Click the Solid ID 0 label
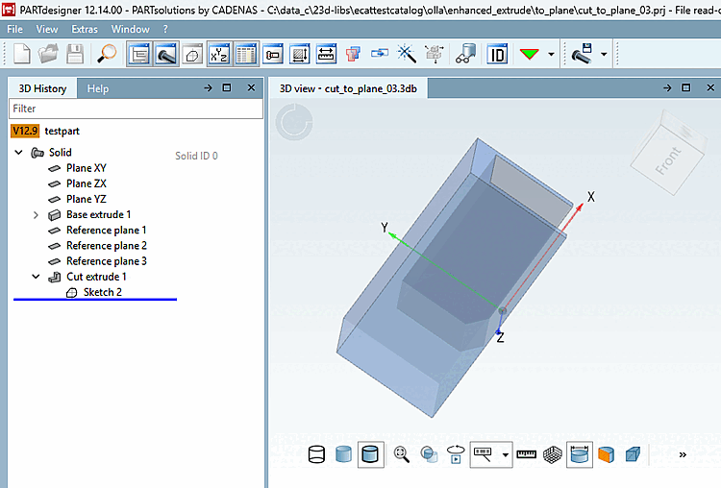The width and height of the screenshot is (721, 488). [x=196, y=156]
